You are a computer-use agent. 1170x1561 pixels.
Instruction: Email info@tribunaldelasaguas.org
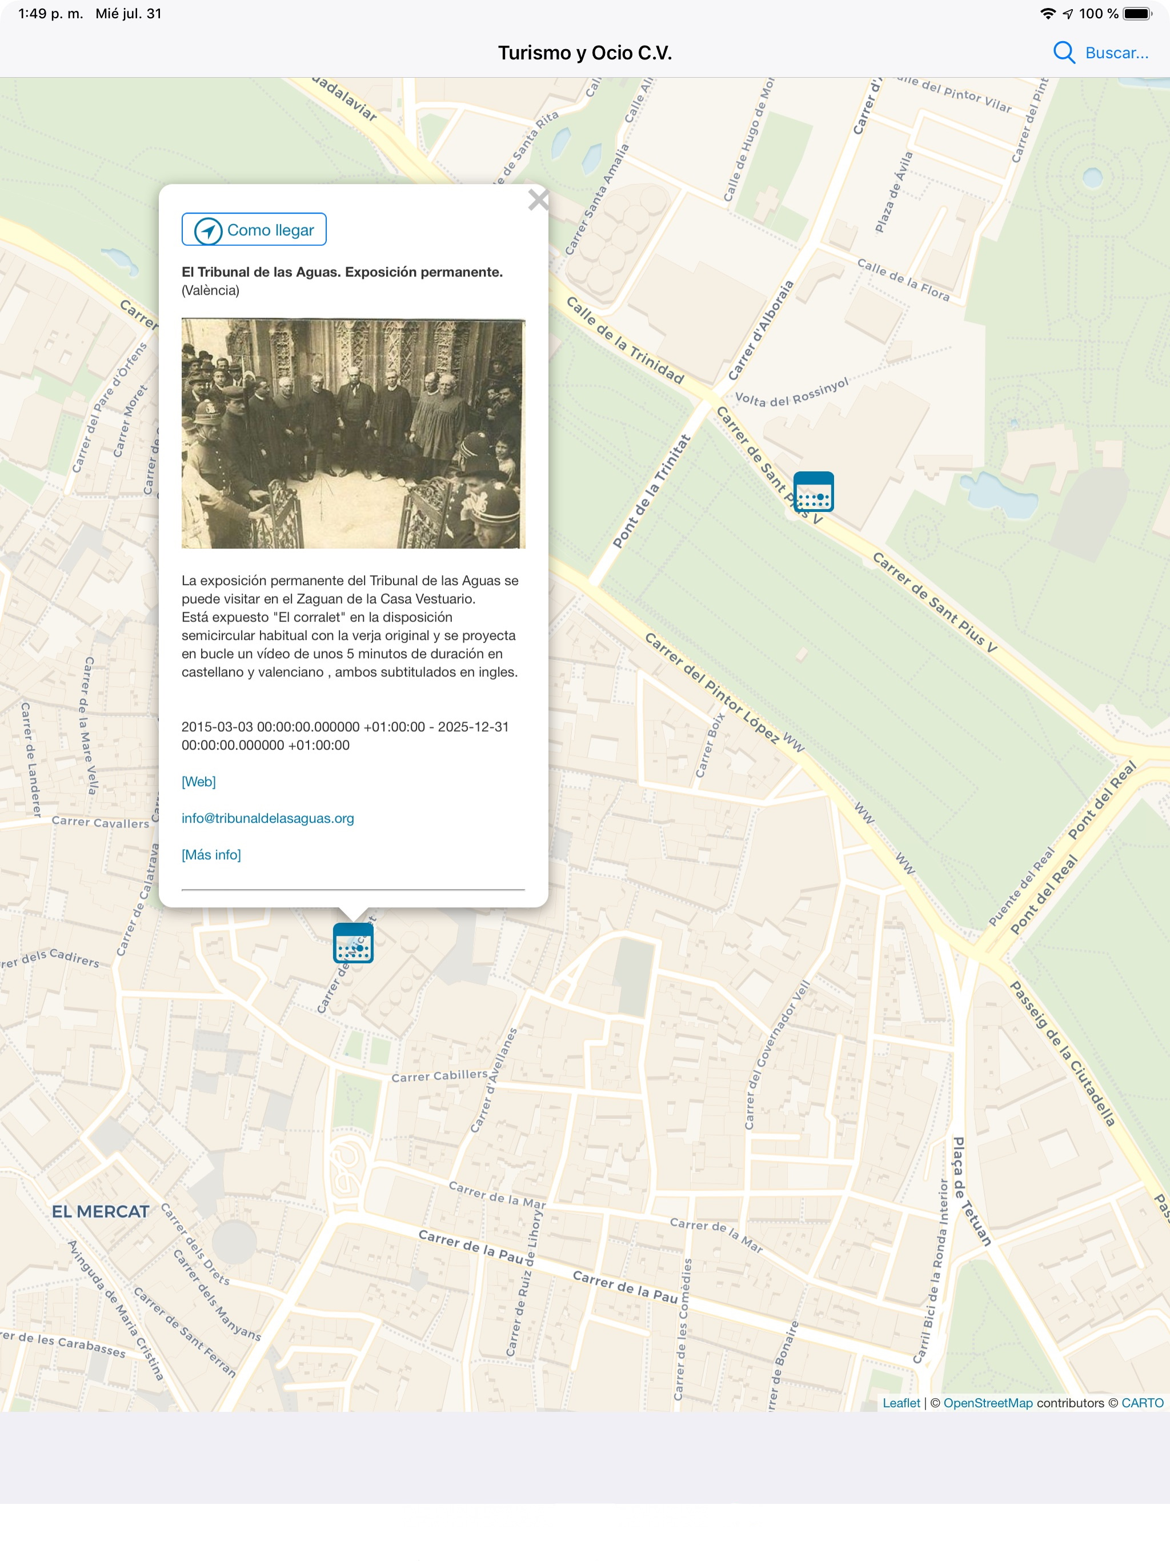pos(267,818)
